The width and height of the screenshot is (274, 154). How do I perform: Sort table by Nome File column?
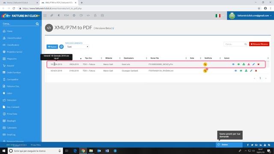click(155, 58)
